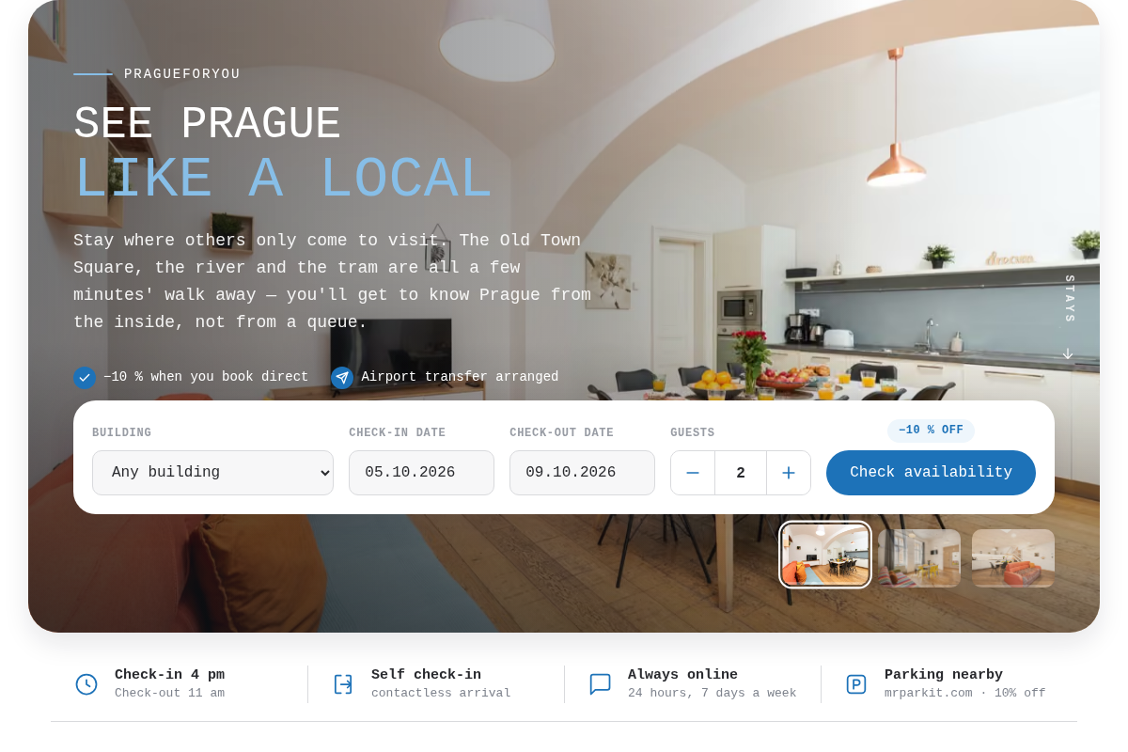Click the down arrow under STAYS
The height and width of the screenshot is (752, 1128).
(1068, 353)
